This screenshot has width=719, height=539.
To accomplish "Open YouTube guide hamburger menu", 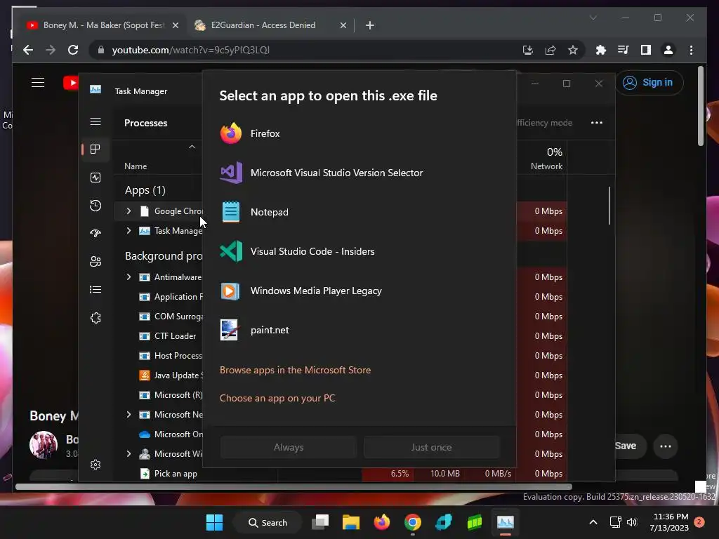I will pyautogui.click(x=38, y=83).
